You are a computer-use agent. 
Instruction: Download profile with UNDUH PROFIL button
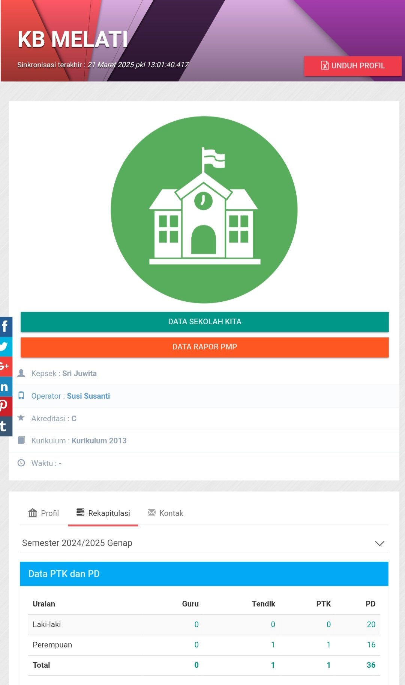(x=352, y=66)
